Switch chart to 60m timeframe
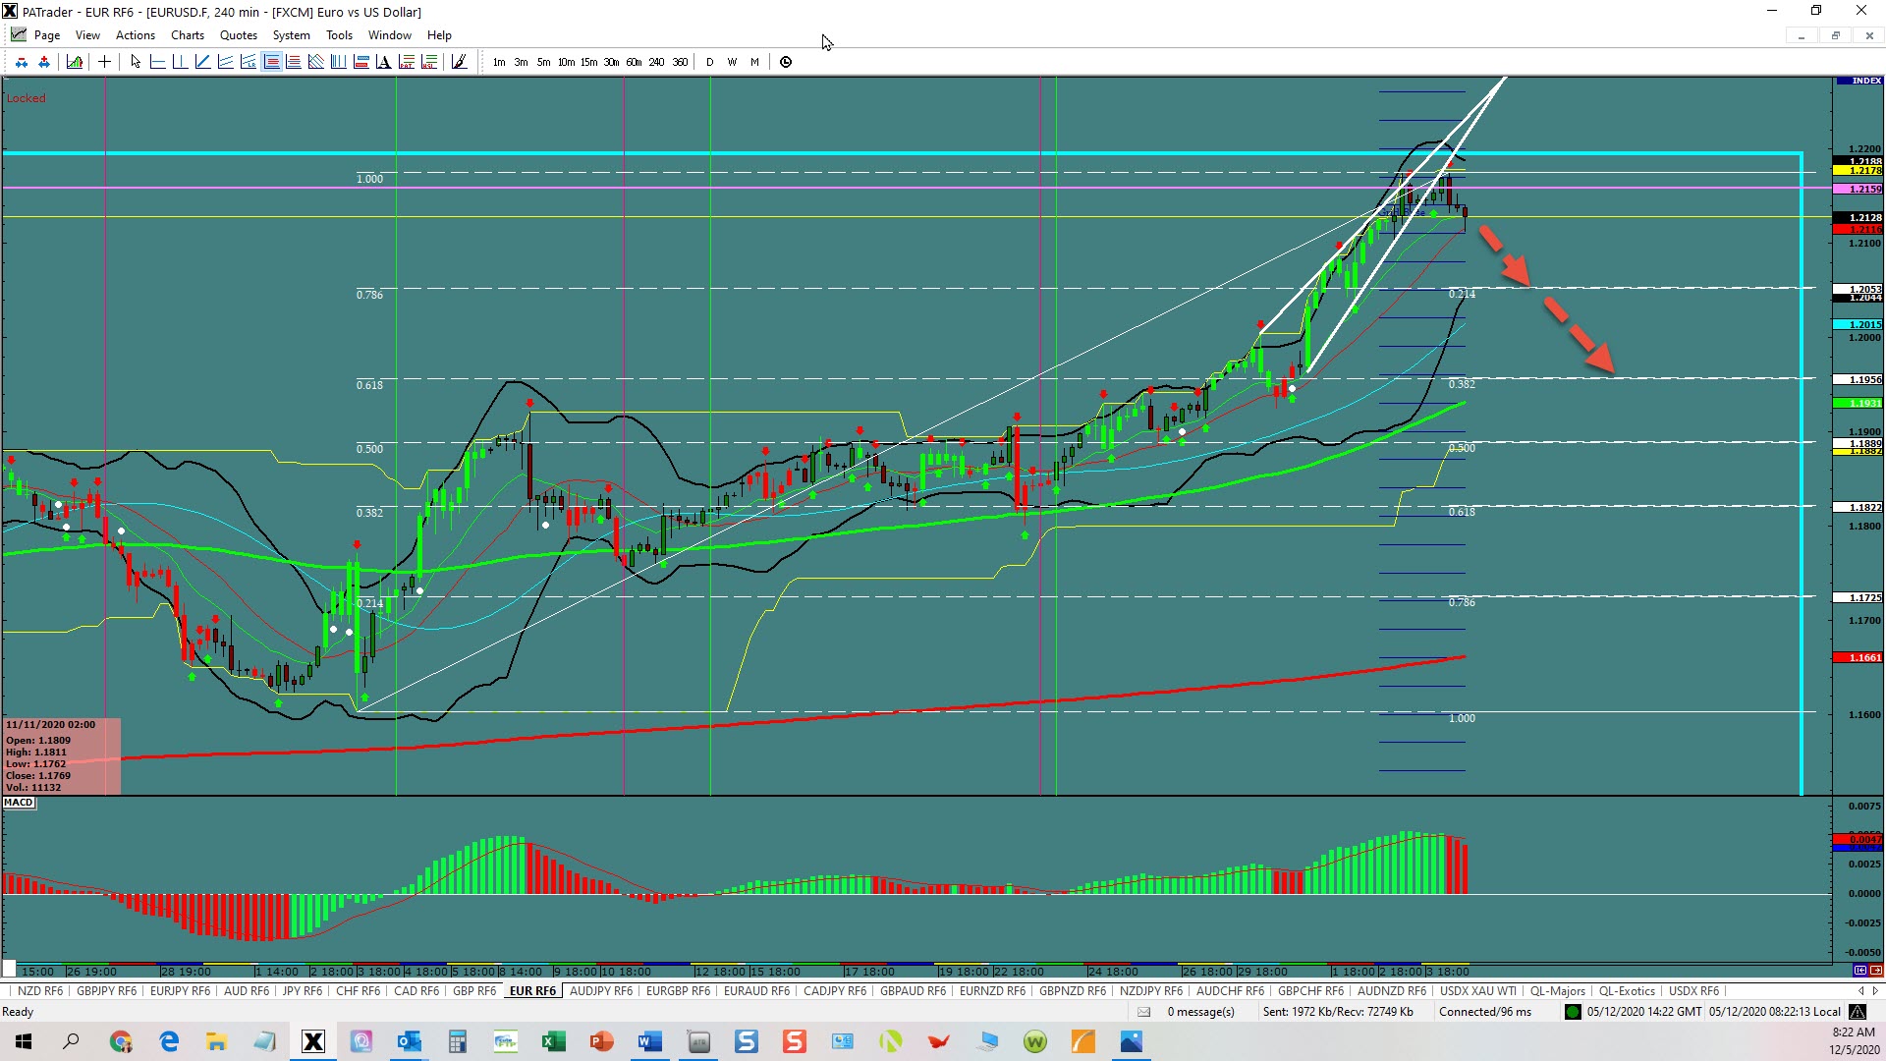Image resolution: width=1886 pixels, height=1061 pixels. (634, 62)
